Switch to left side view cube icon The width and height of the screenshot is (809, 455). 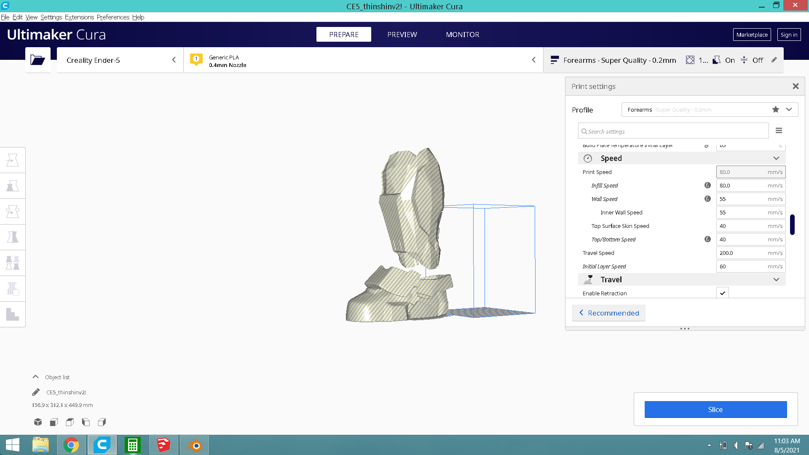point(86,422)
